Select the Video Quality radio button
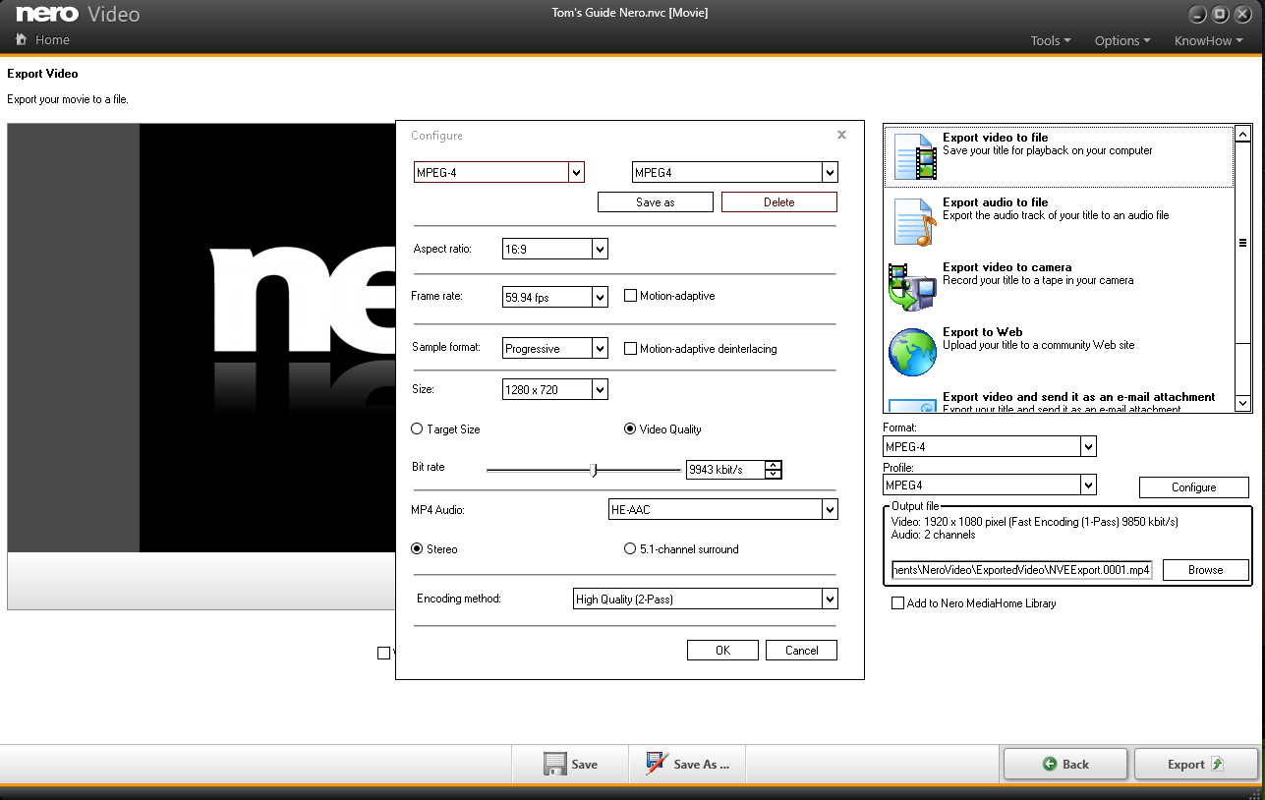The height and width of the screenshot is (800, 1265). tap(630, 429)
